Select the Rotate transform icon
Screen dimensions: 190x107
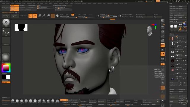coord(48,16)
